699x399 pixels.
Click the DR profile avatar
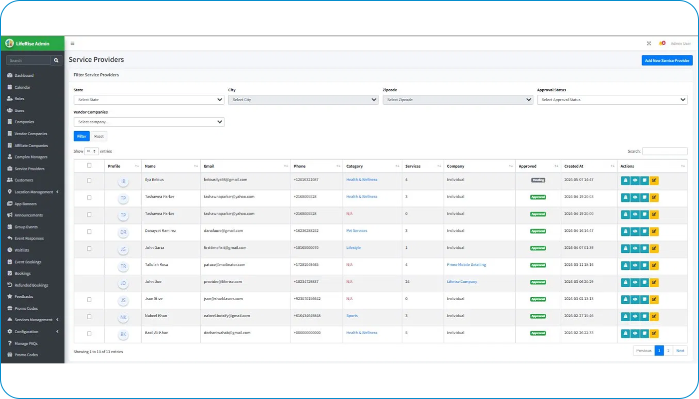[123, 232]
